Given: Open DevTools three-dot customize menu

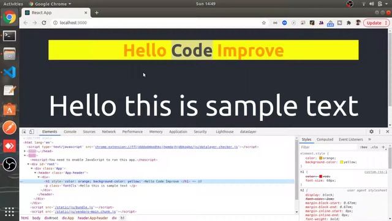Looking at the screenshot, I should click(x=380, y=131).
